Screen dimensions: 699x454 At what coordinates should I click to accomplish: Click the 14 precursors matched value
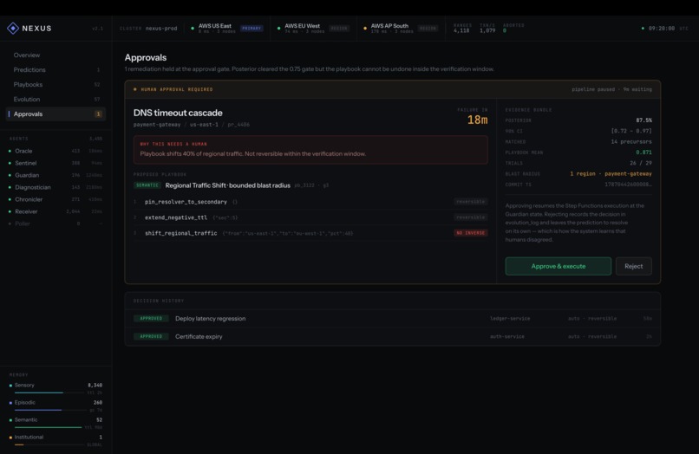coord(631,142)
